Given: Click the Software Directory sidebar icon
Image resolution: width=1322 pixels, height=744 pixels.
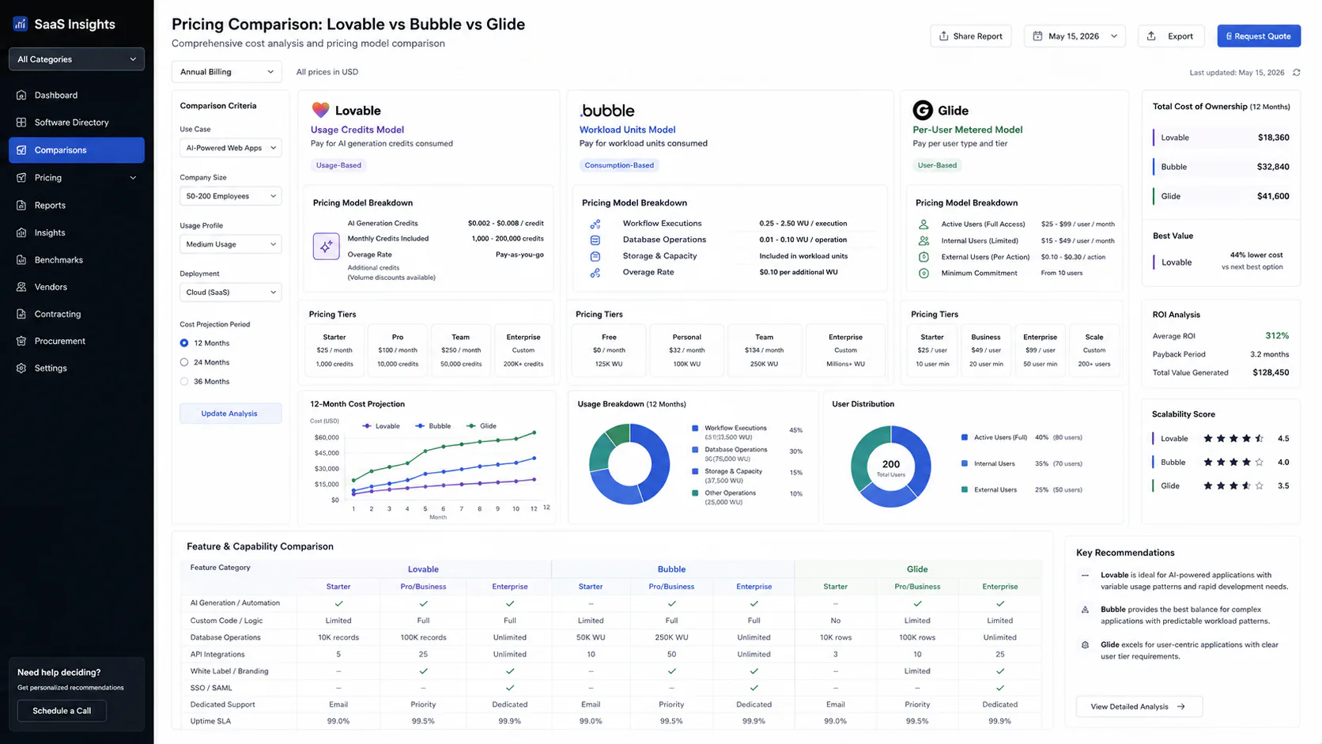Looking at the screenshot, I should (21, 123).
